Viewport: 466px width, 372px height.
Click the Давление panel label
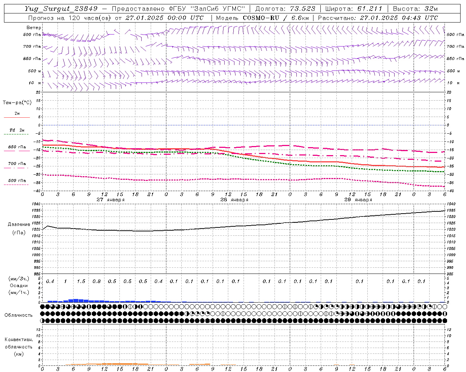coord(19,225)
